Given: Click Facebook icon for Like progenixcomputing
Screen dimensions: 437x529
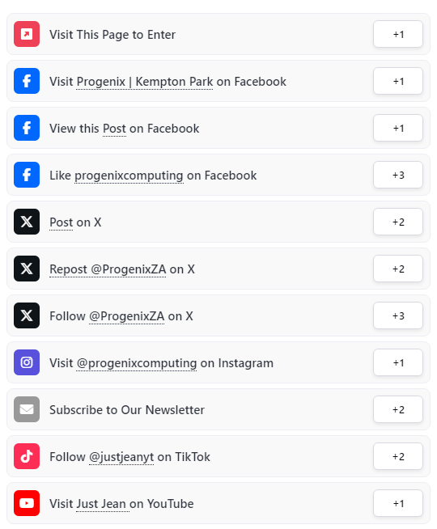Looking at the screenshot, I should 27,175.
